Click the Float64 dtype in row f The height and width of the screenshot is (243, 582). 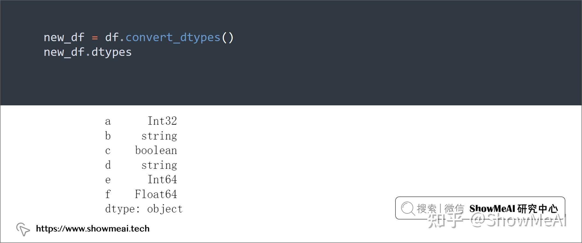coord(156,194)
